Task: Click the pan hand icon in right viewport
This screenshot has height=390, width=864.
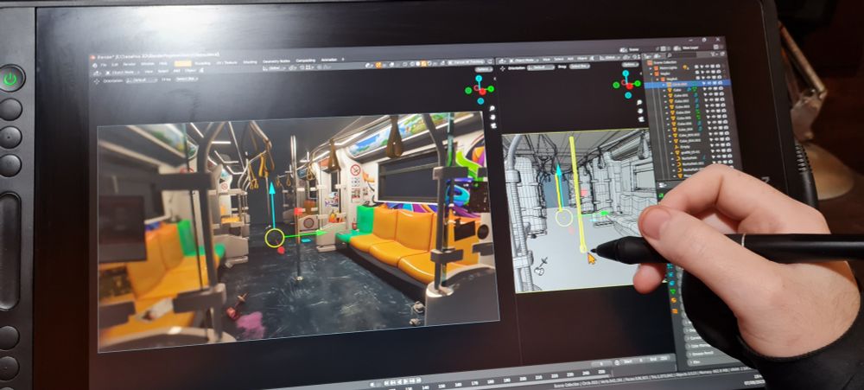Action: pos(639,111)
